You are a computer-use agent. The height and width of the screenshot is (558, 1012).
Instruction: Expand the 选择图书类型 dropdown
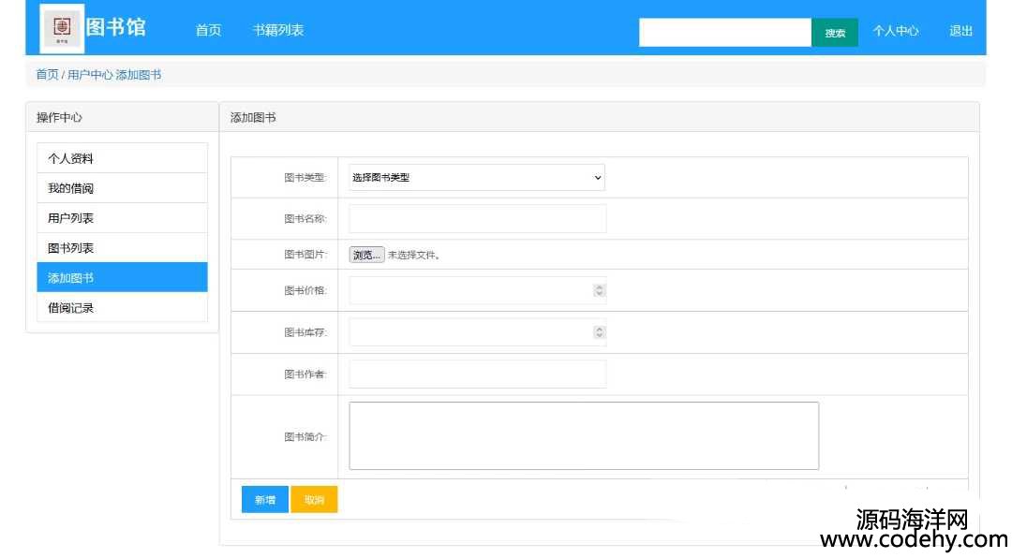tap(477, 177)
